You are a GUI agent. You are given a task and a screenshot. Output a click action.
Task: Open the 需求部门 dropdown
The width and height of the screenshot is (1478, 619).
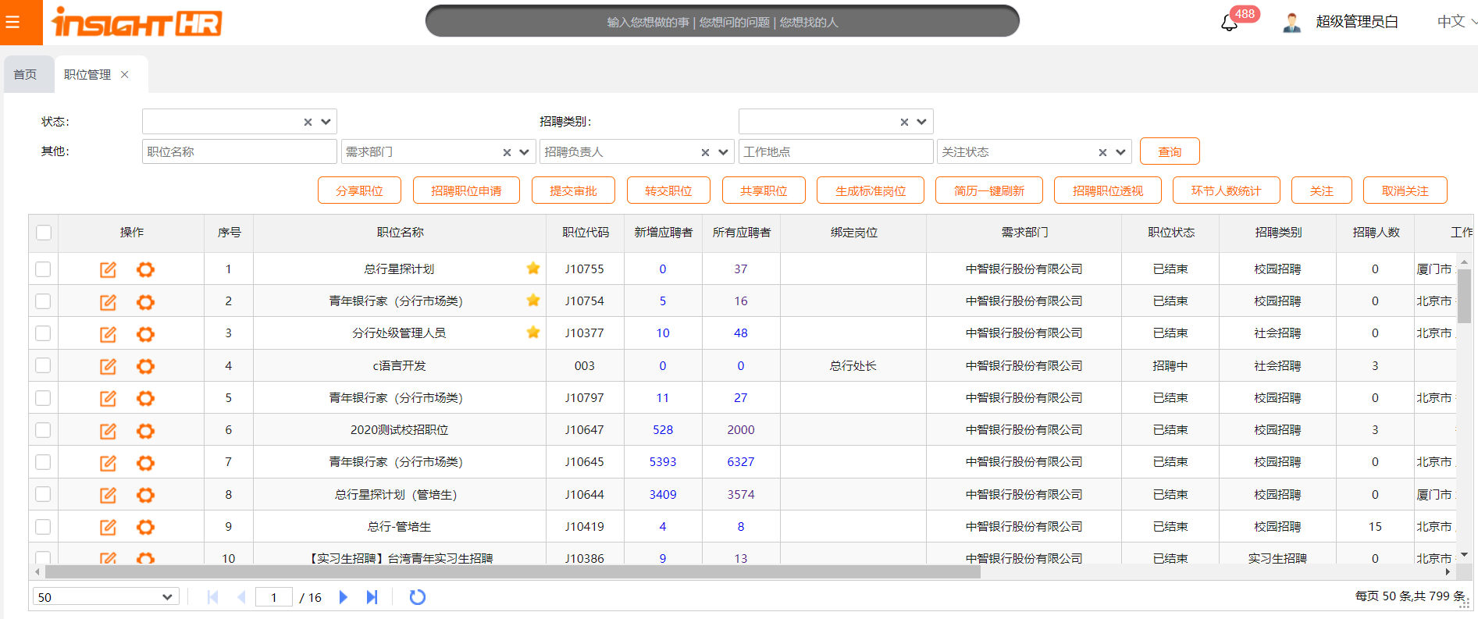pos(524,152)
